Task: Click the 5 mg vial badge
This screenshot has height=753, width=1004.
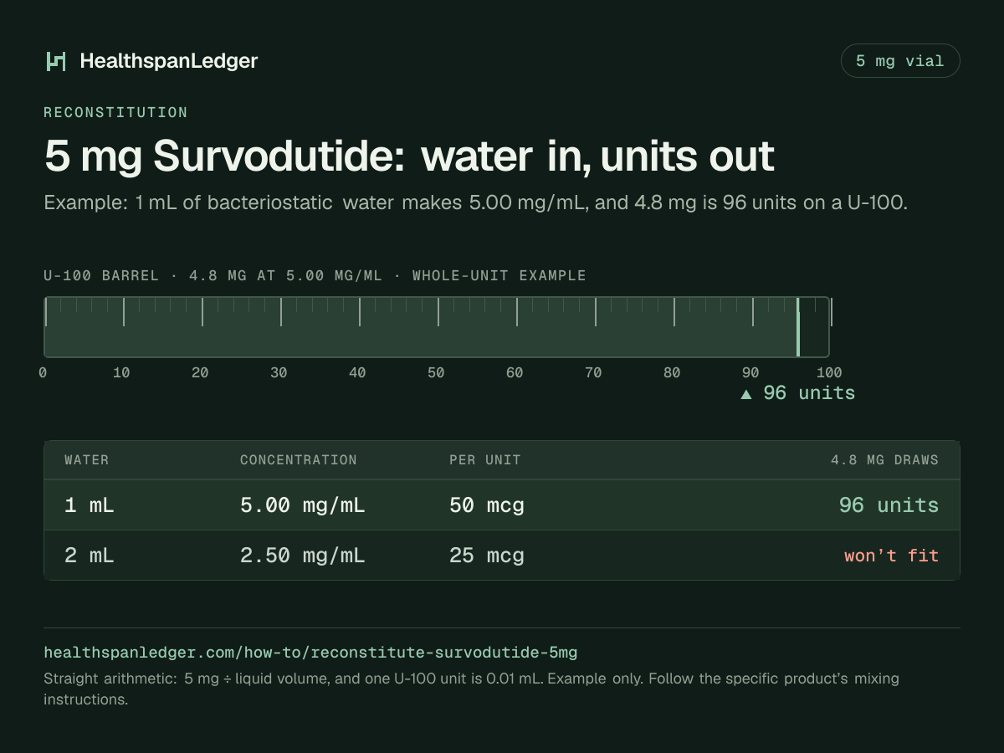Action: click(x=899, y=61)
